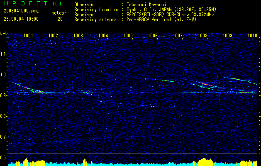The width and height of the screenshot is (261, 166).
Task: Click the Receiver field label
Action: coord(84,15)
